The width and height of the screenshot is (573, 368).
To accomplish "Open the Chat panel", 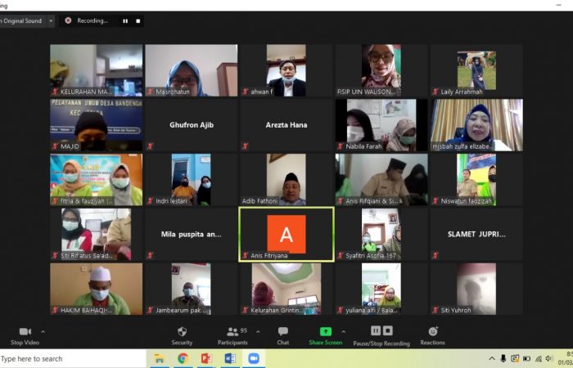I will coord(282,331).
